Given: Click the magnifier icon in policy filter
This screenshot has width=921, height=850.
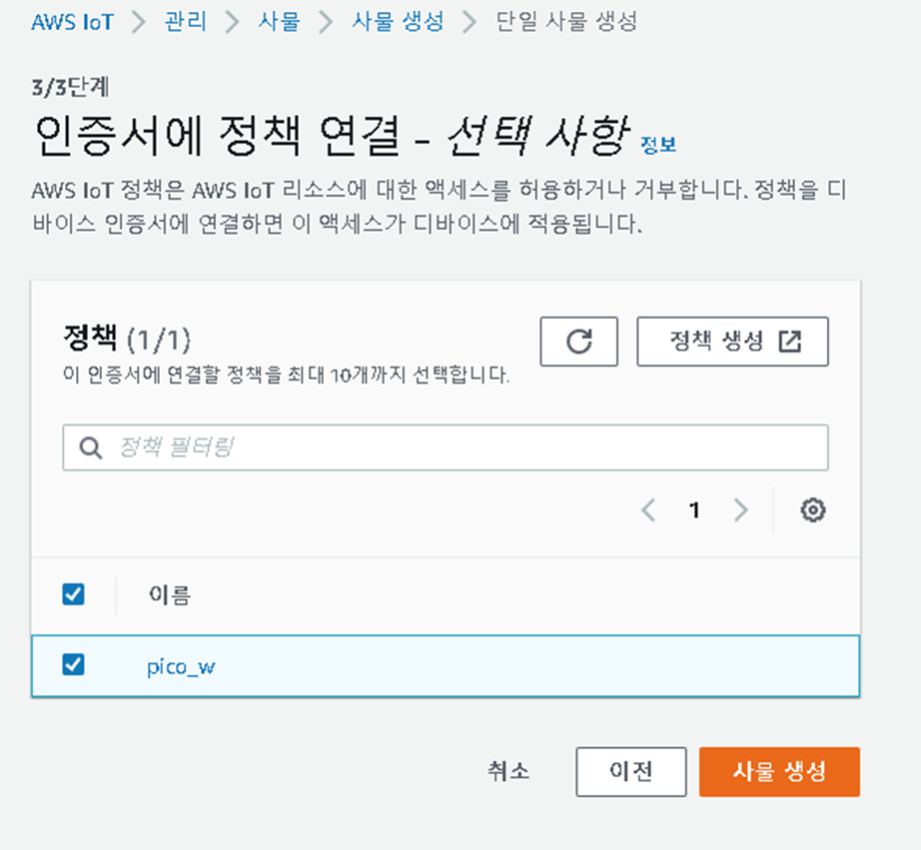Looking at the screenshot, I should 91,447.
